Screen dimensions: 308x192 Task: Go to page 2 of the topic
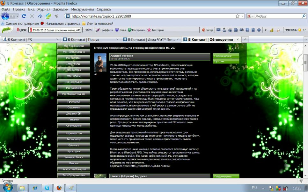(233, 48)
